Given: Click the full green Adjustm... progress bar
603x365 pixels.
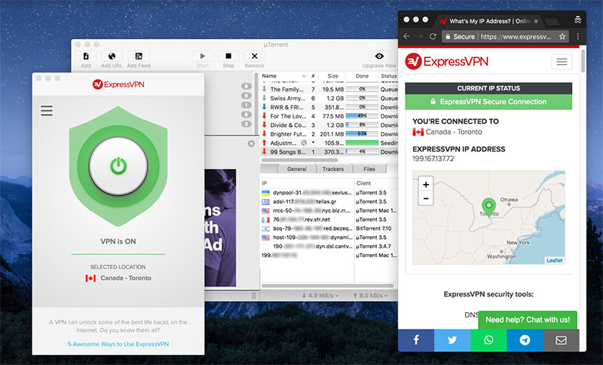Looking at the screenshot, I should click(362, 143).
